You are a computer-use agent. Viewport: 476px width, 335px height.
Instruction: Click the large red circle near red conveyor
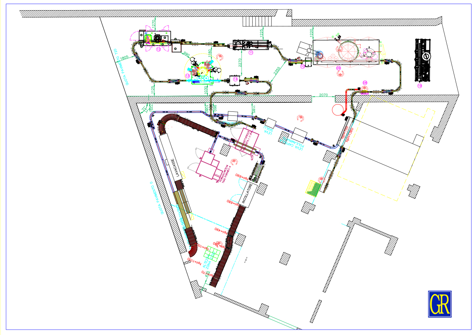pyautogui.click(x=338, y=109)
